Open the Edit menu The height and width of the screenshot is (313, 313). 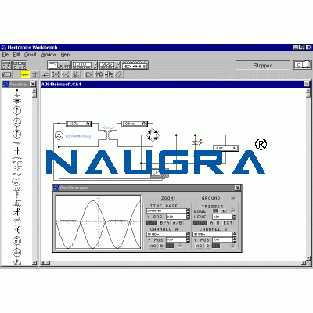(x=16, y=55)
